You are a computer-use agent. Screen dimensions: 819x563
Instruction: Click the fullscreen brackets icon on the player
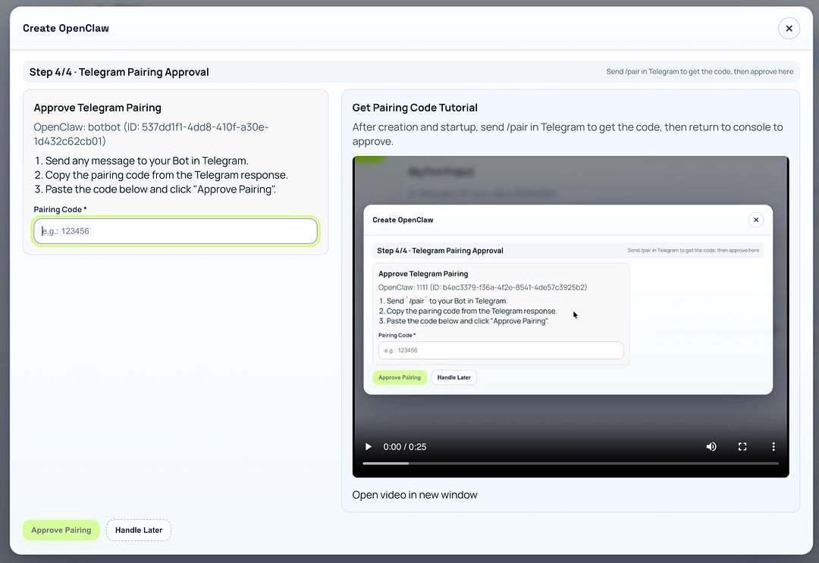tap(742, 446)
